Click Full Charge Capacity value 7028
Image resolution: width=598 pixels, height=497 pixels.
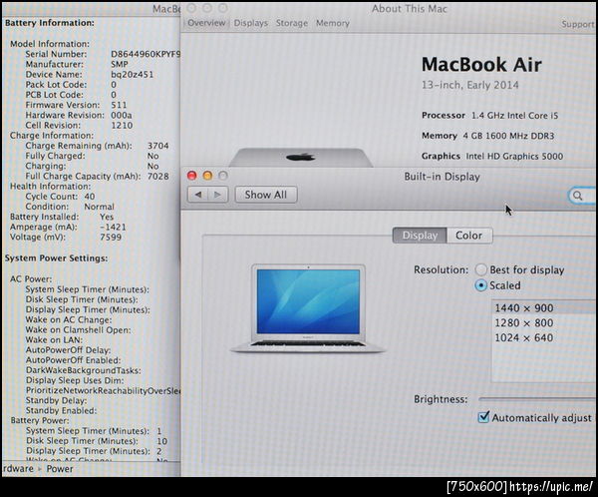[157, 176]
